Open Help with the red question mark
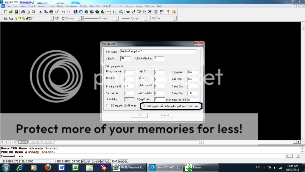305x172 pixels. [168, 12]
